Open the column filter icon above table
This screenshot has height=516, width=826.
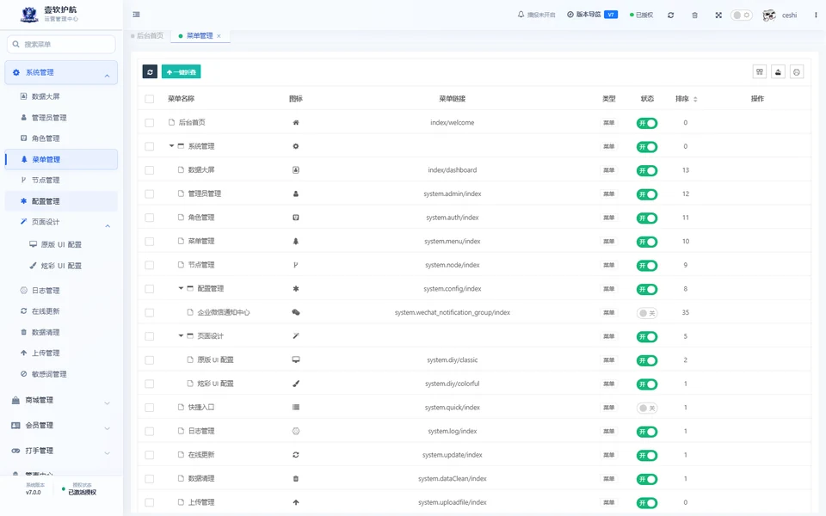point(760,72)
